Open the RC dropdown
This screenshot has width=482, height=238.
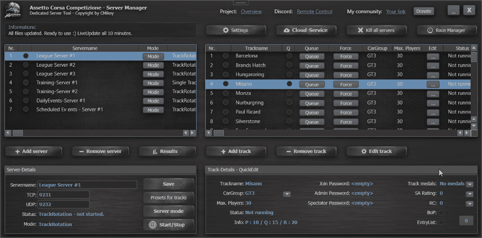469,204
